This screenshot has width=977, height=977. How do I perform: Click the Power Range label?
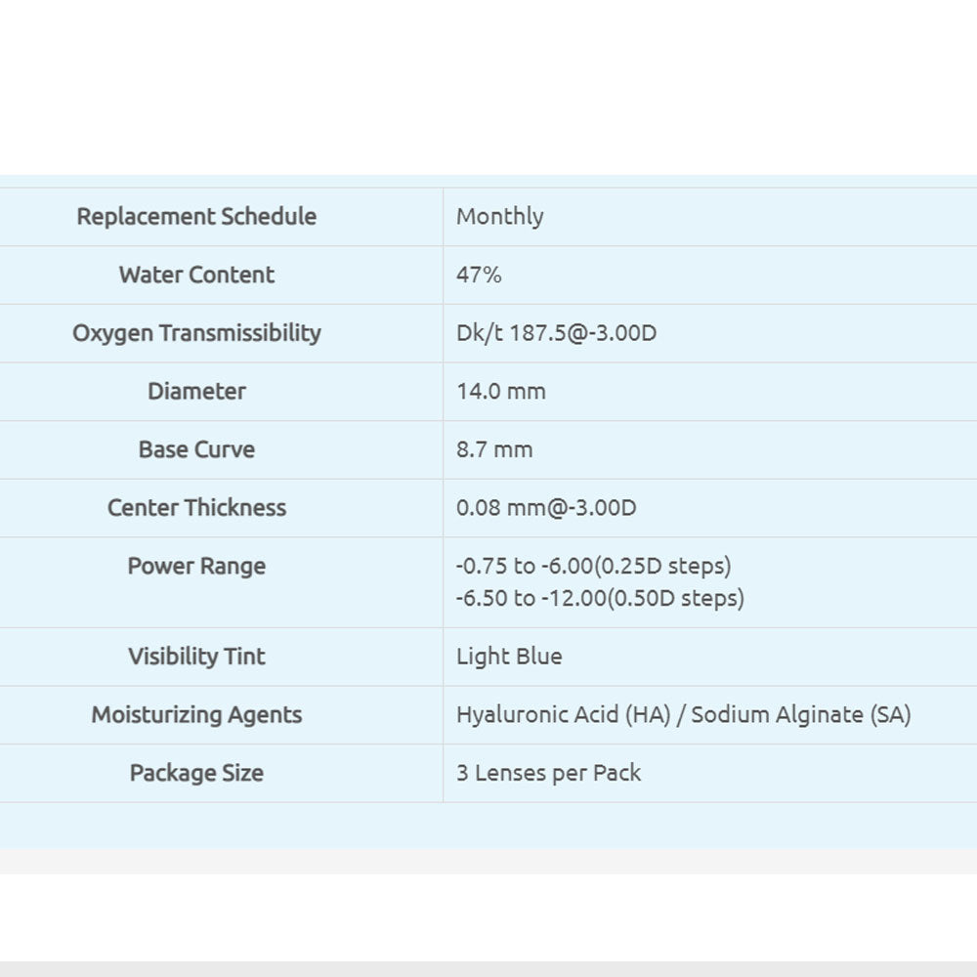click(x=196, y=566)
